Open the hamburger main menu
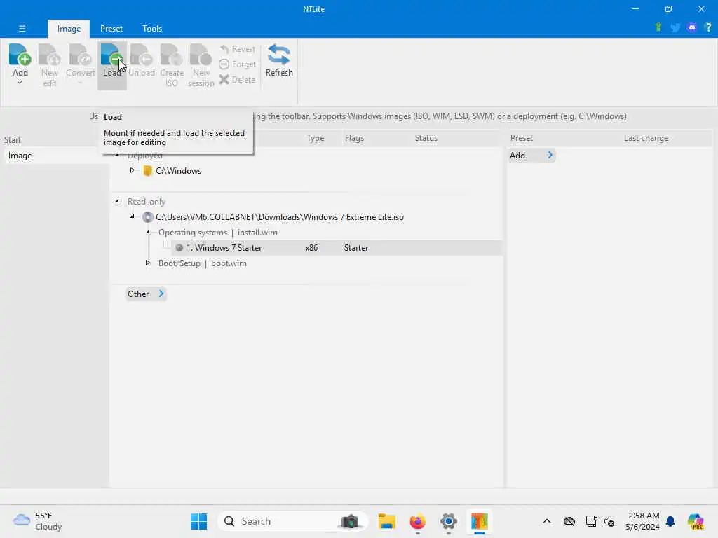718x538 pixels. 22,28
